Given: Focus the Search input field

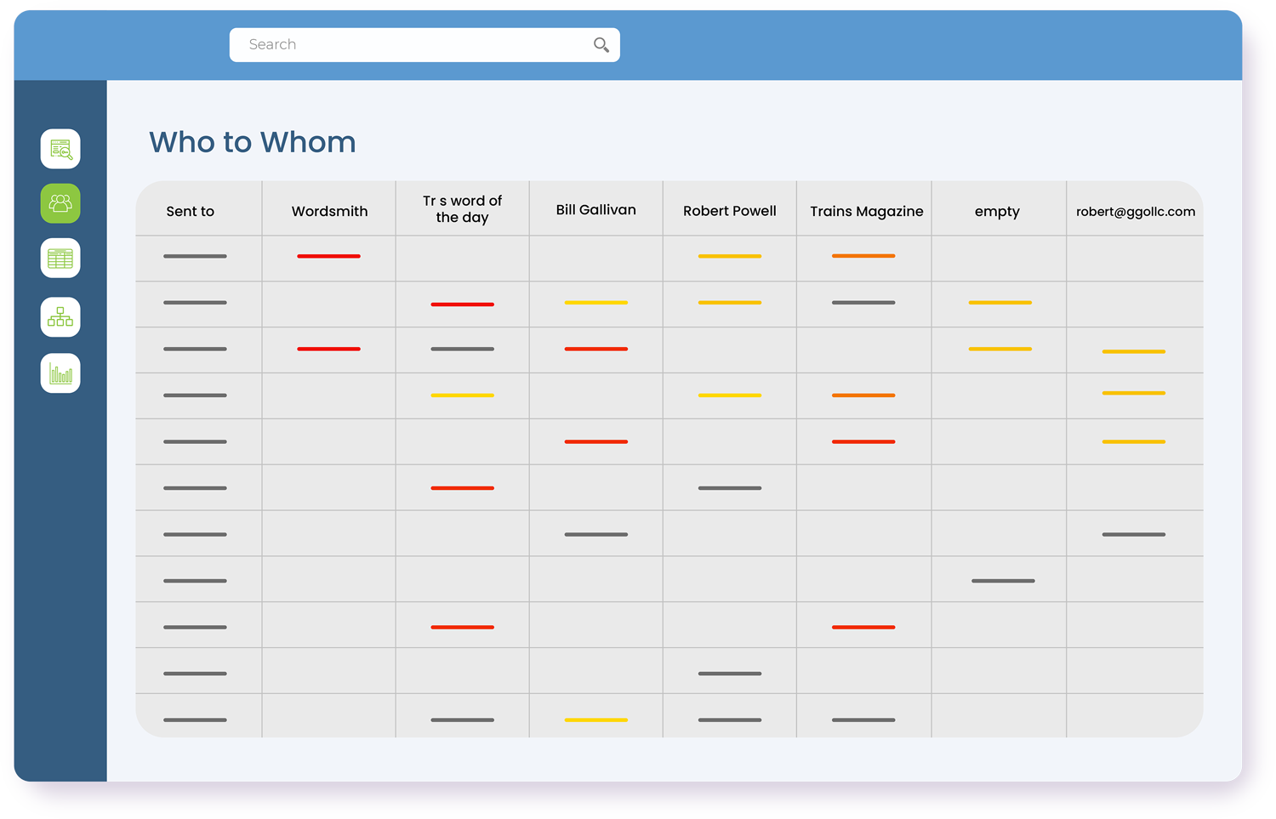Looking at the screenshot, I should pyautogui.click(x=424, y=45).
